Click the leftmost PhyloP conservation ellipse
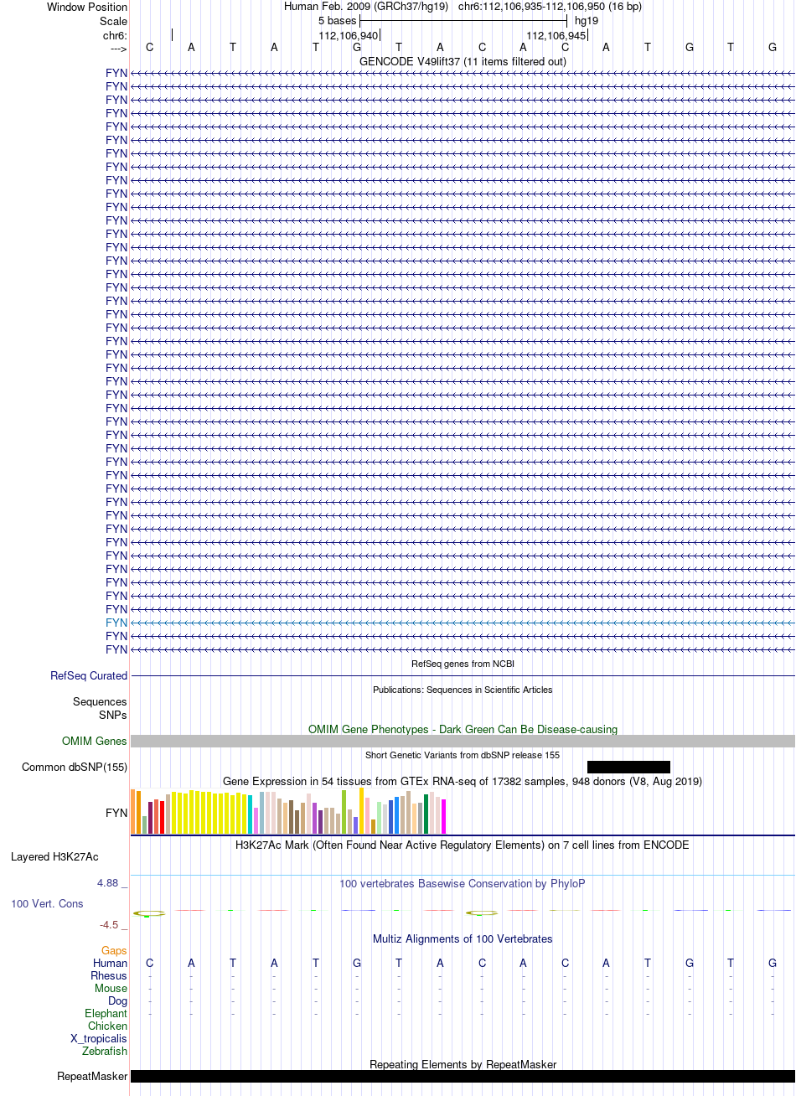This screenshot has height=1096, width=796. click(x=148, y=912)
